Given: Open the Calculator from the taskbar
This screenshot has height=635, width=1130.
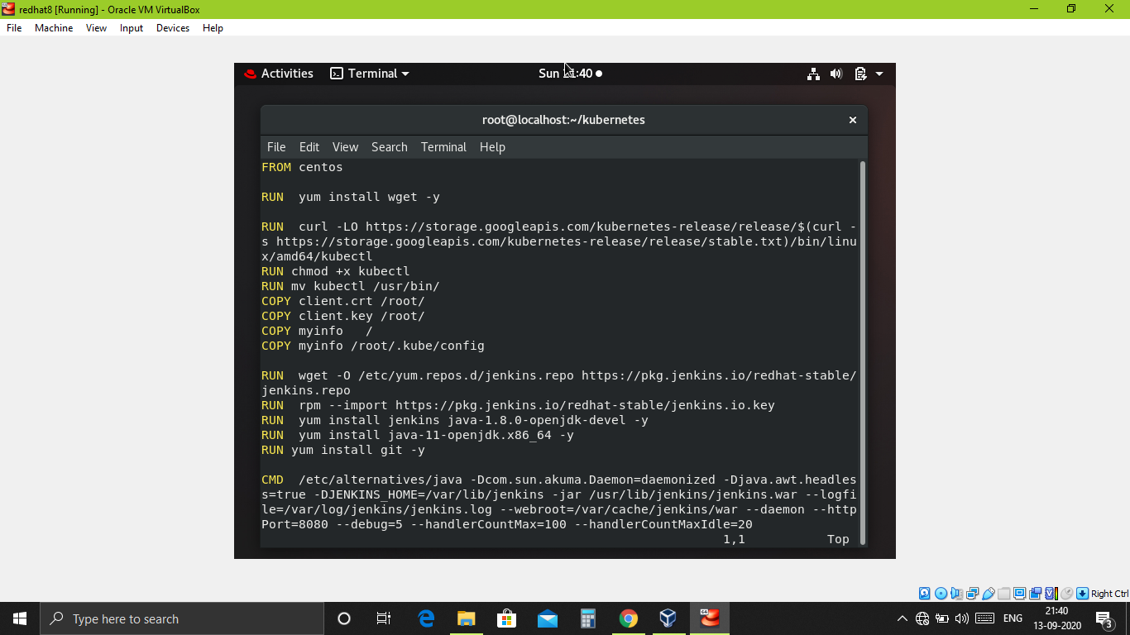Looking at the screenshot, I should coord(587,618).
